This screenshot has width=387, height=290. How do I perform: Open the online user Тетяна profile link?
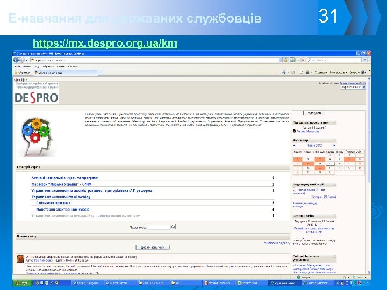[308, 131]
